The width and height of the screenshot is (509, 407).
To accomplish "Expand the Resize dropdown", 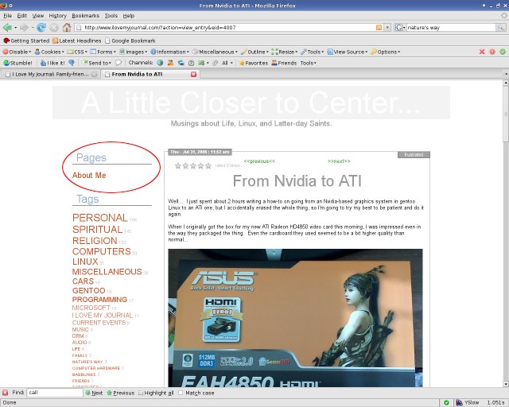I will (x=285, y=52).
